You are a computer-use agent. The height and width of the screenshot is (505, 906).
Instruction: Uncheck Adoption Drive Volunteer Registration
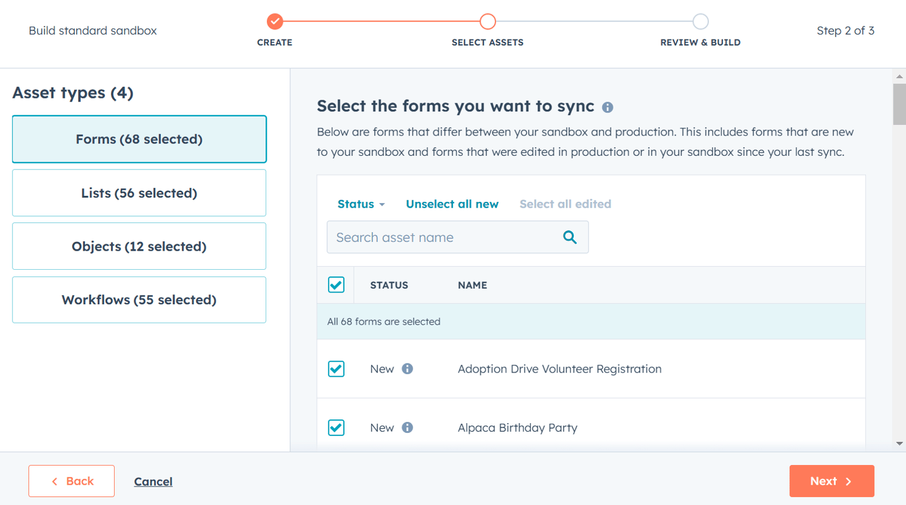[337, 368]
